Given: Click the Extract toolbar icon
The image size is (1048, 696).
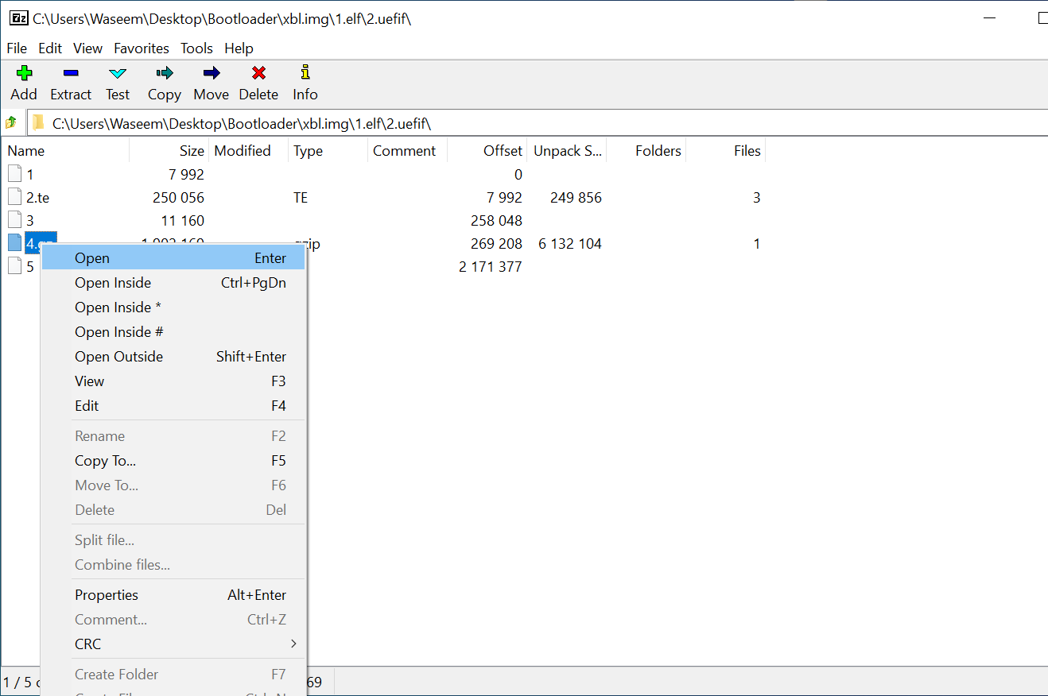Looking at the screenshot, I should pos(71,73).
